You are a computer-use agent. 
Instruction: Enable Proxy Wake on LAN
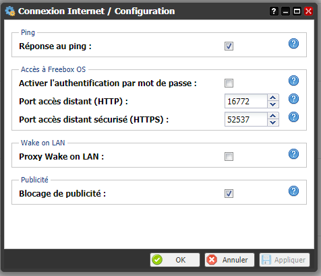click(x=229, y=157)
